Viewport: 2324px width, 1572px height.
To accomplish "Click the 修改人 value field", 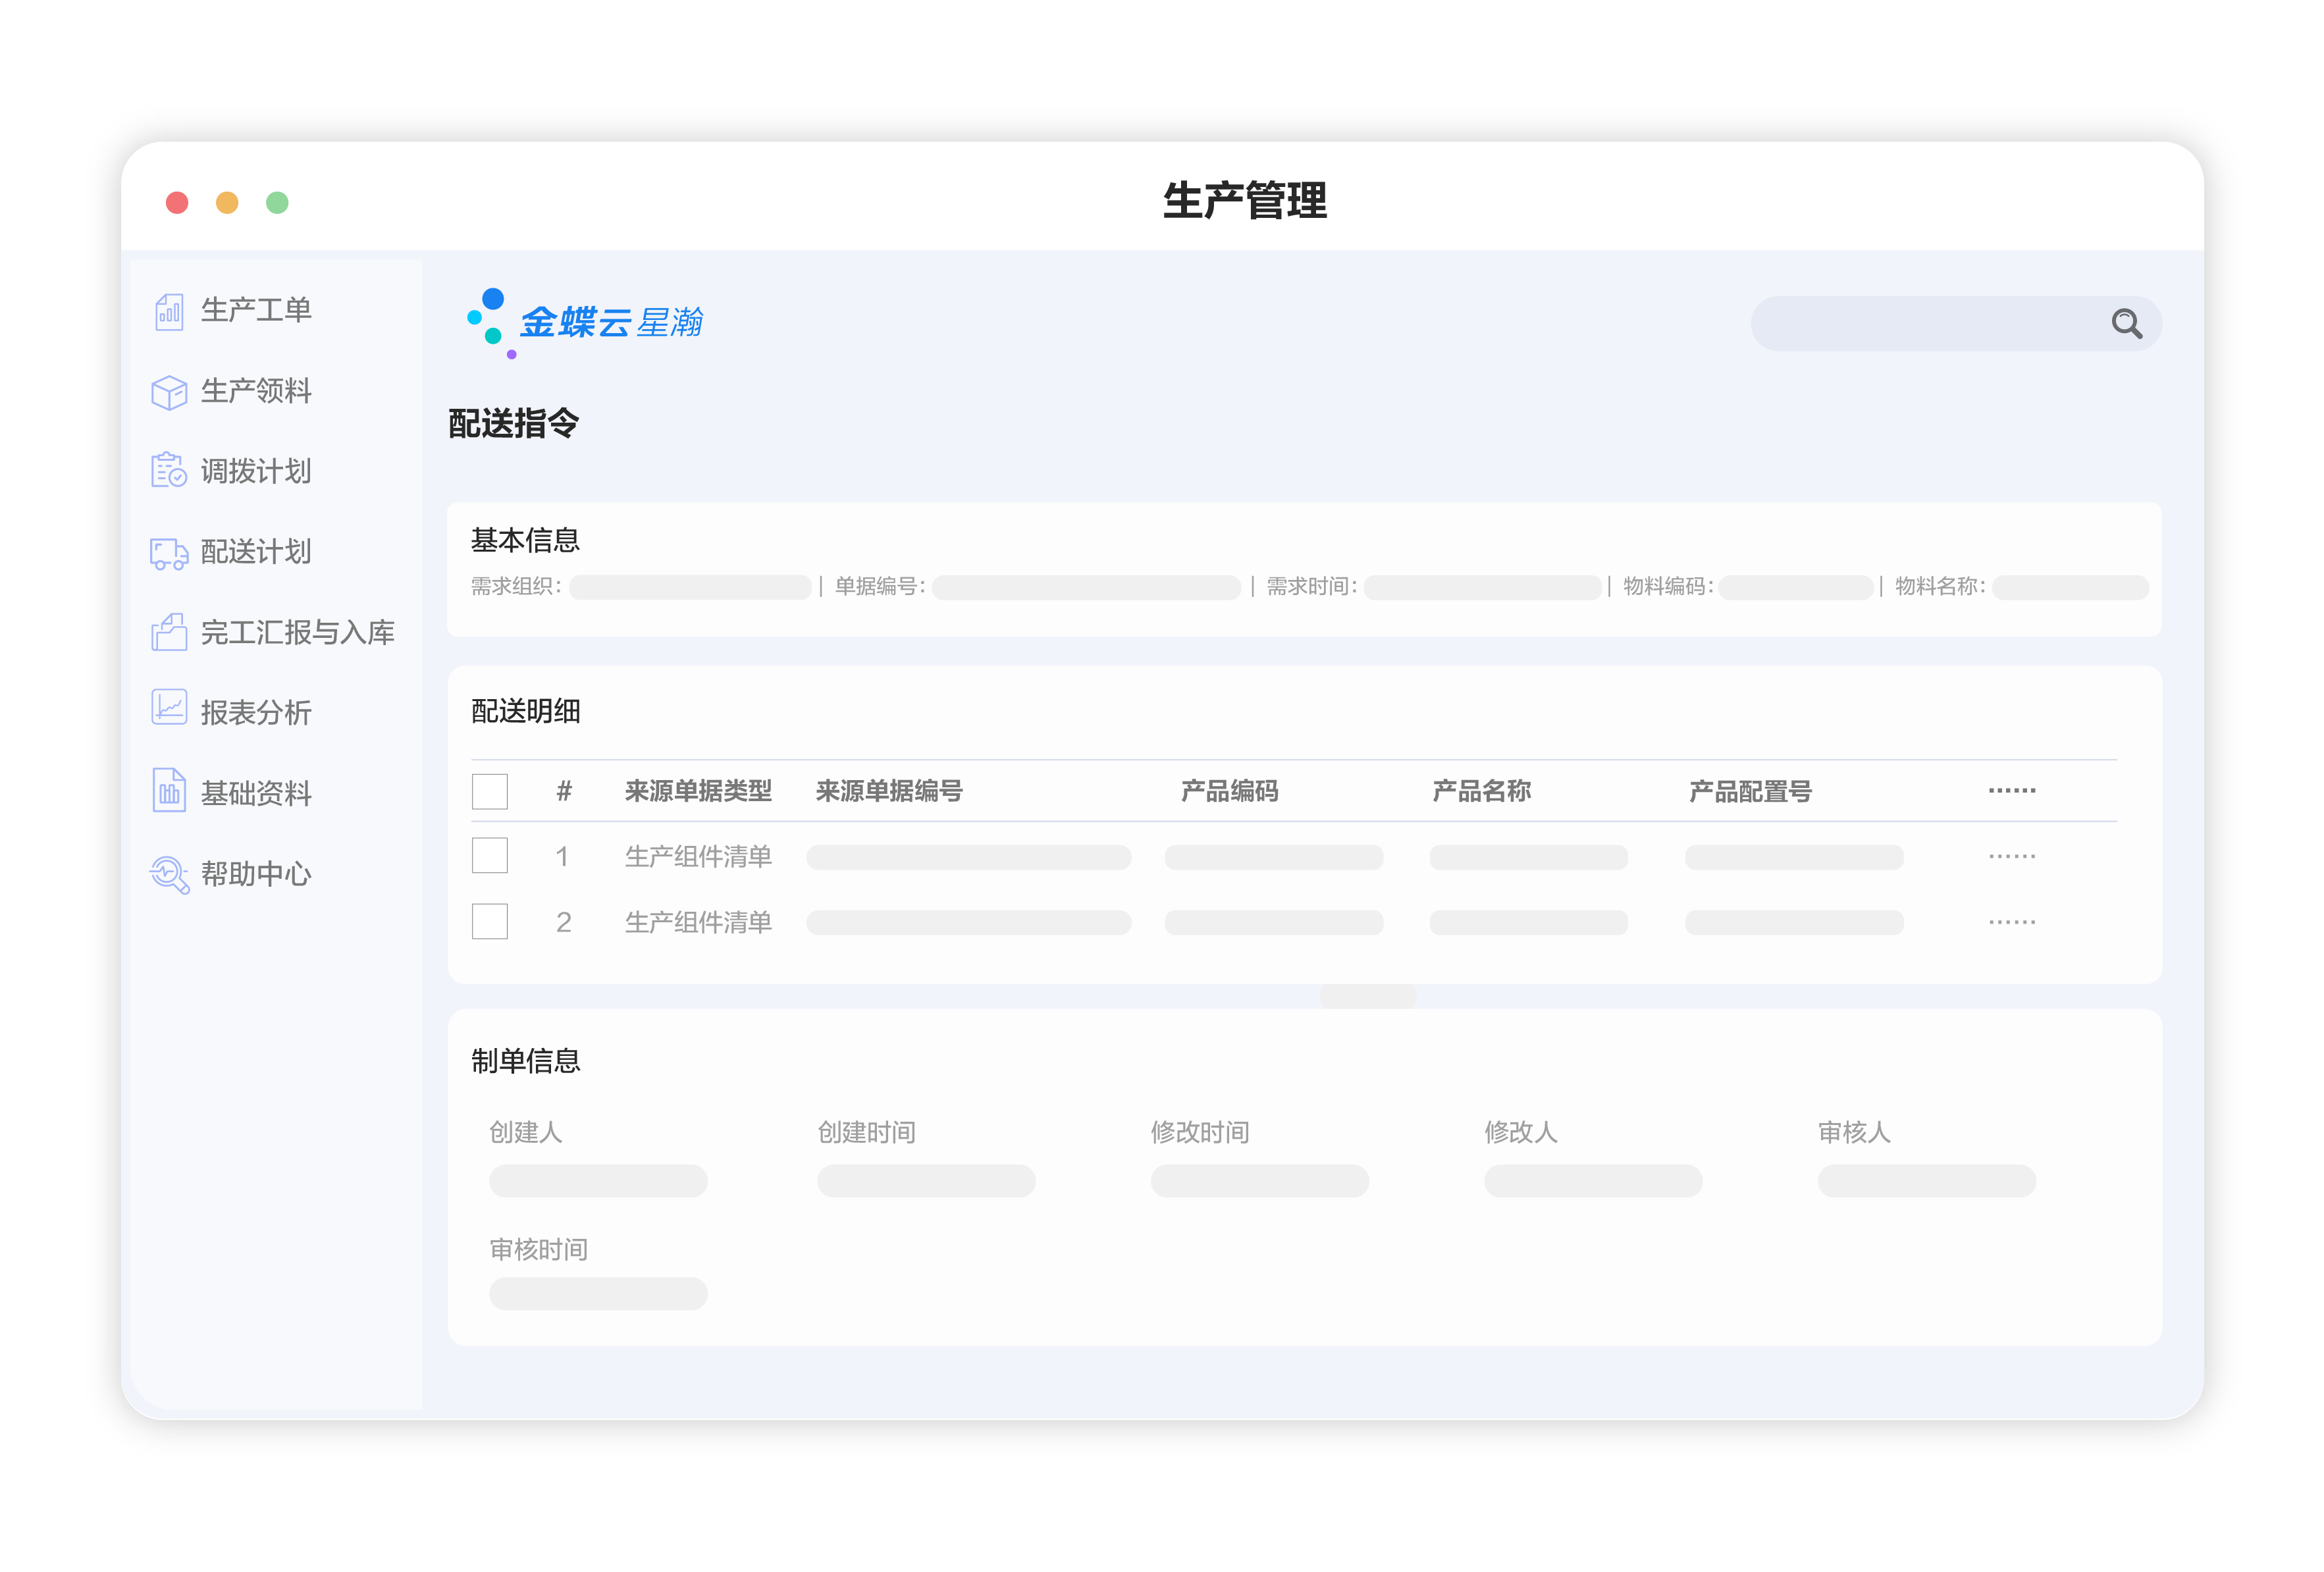I will (1593, 1181).
